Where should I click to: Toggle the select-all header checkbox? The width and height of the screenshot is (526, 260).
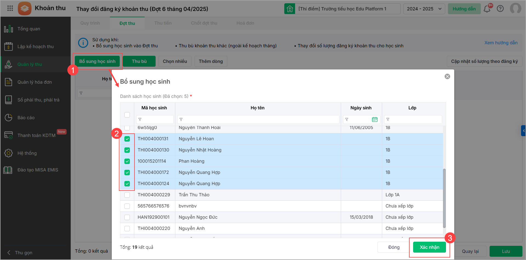pyautogui.click(x=127, y=115)
